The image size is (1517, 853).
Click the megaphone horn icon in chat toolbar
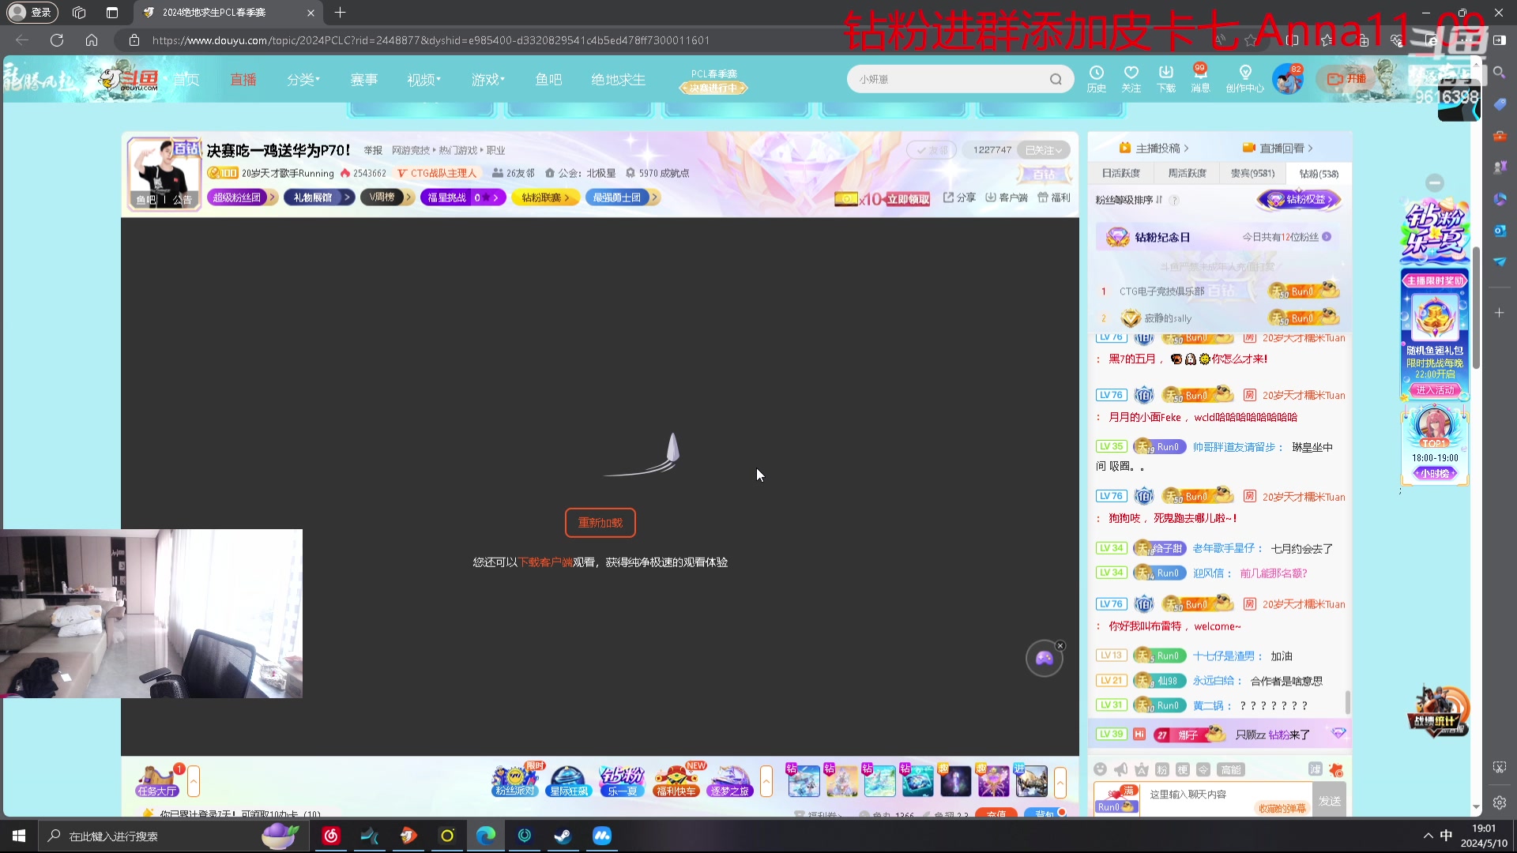1120,769
